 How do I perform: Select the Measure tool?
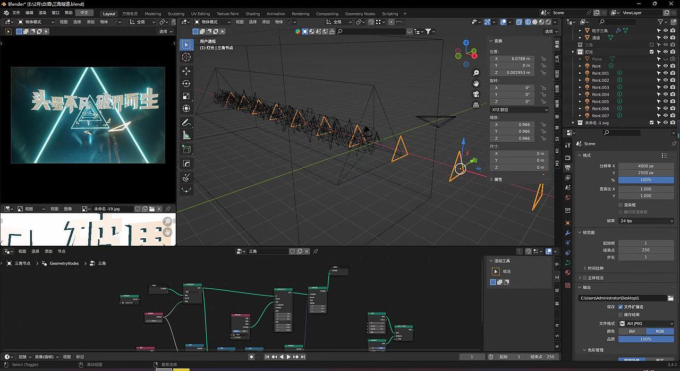tap(186, 135)
